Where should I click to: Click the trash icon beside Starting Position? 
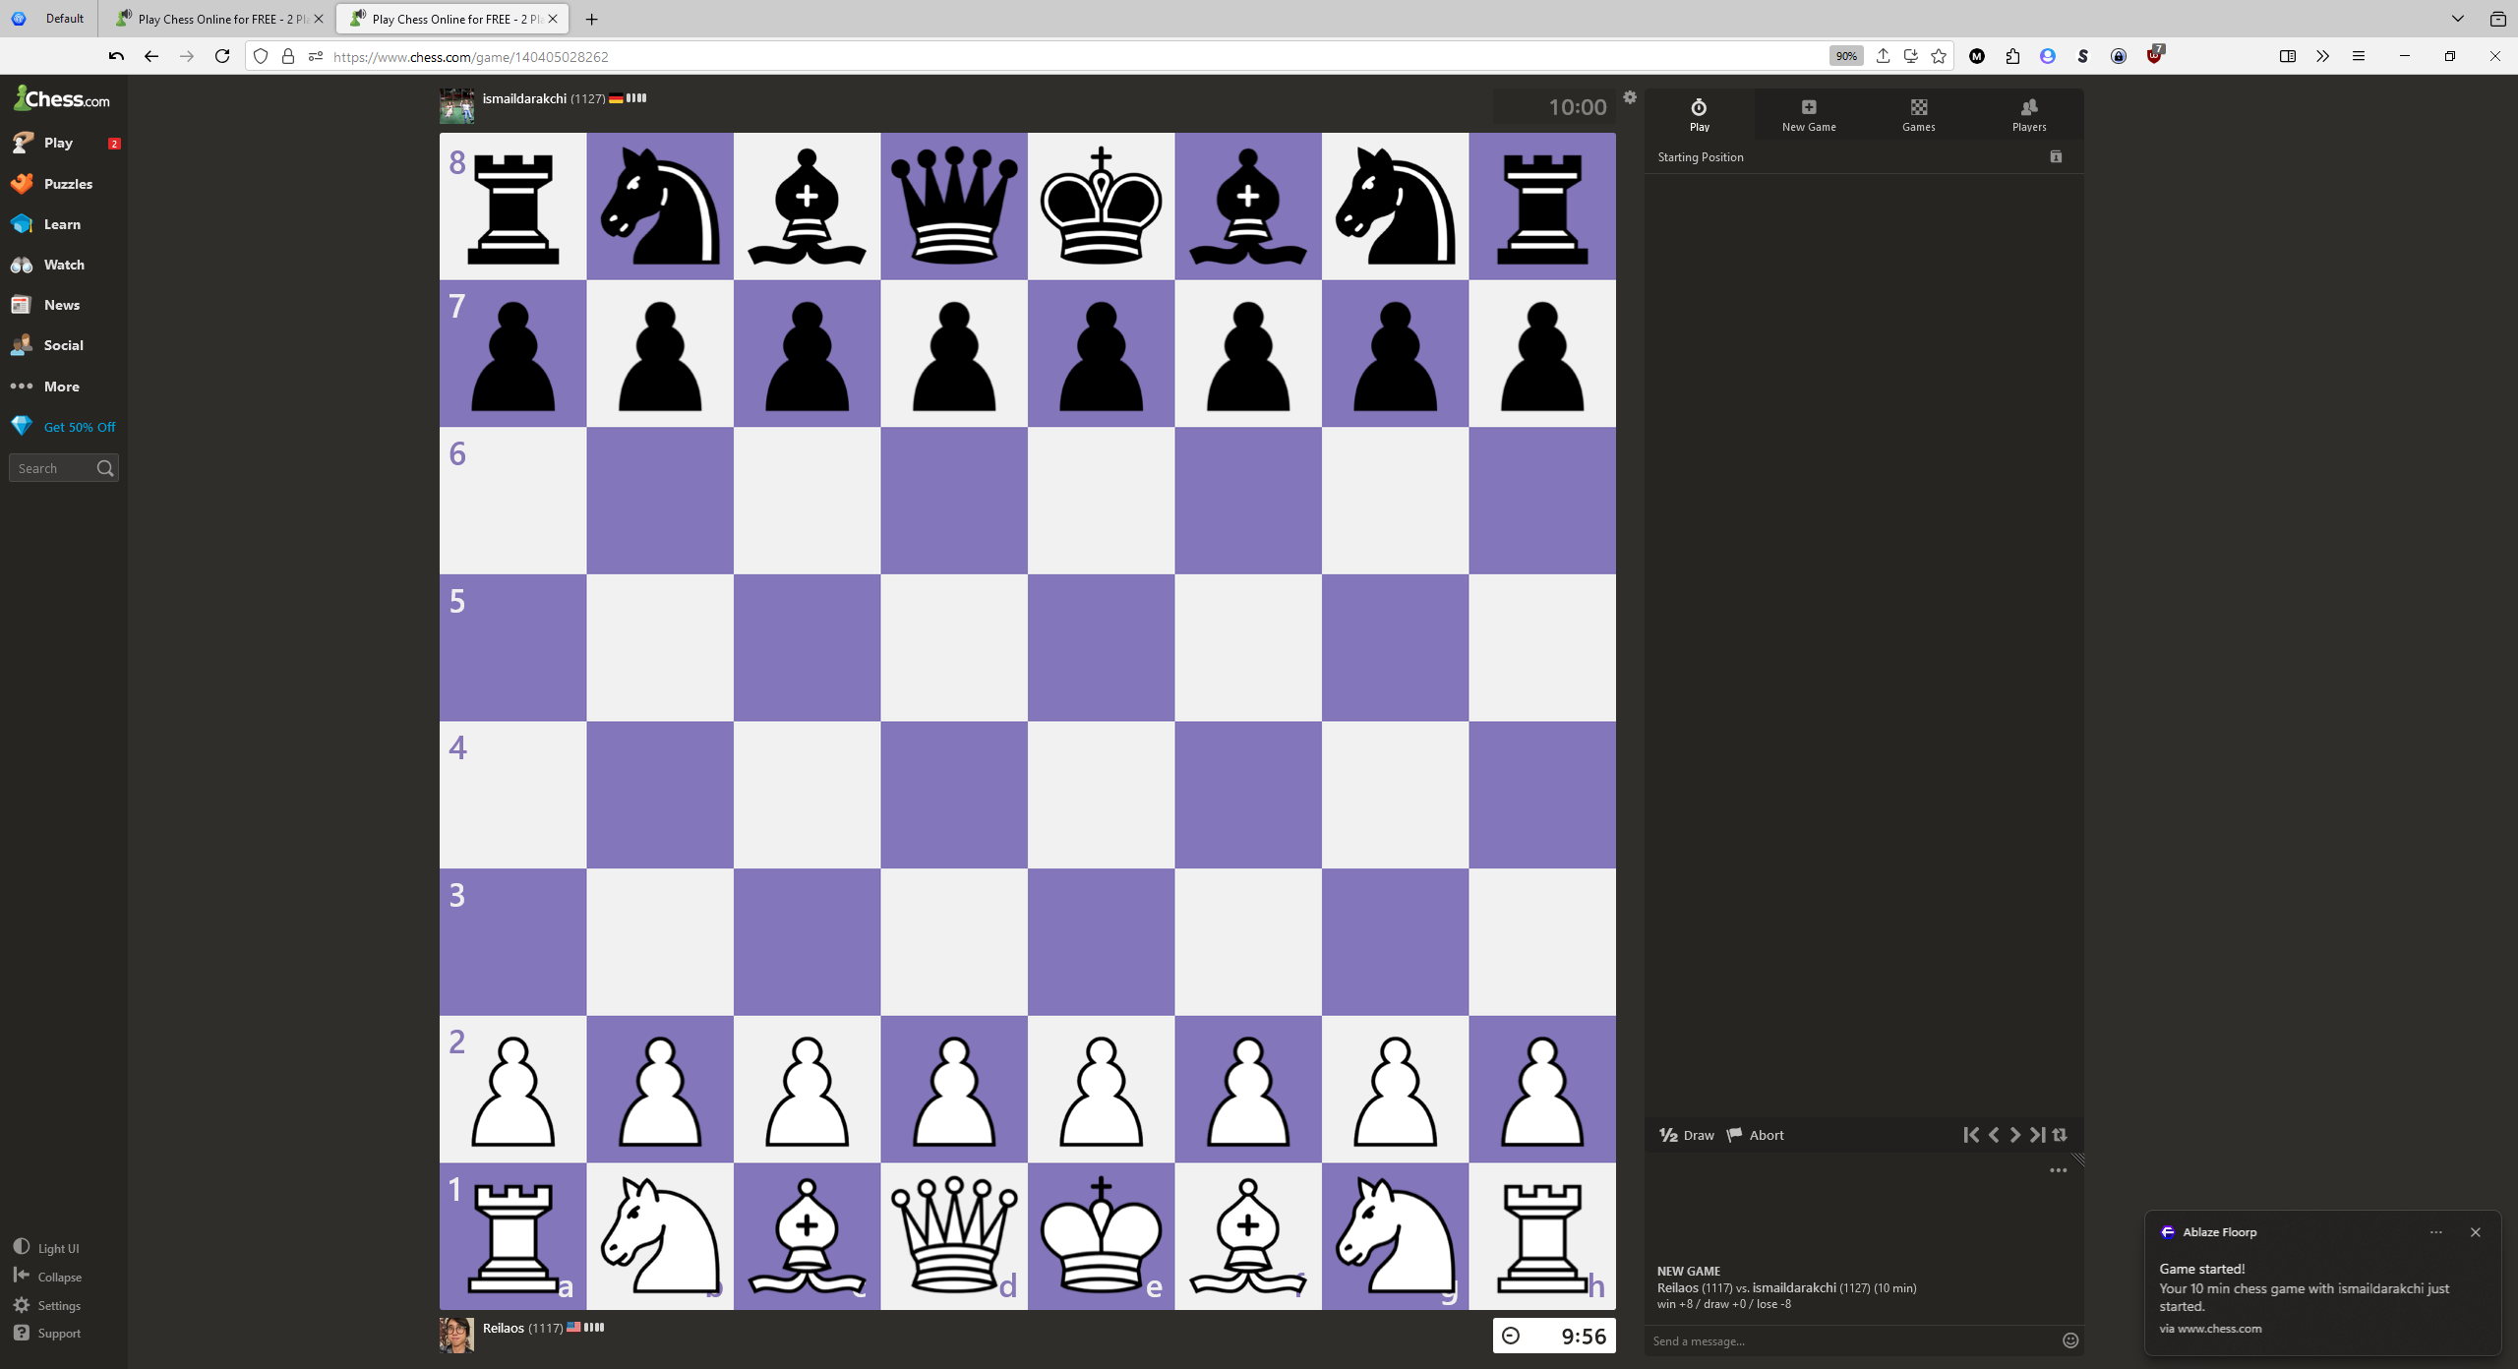click(x=2056, y=156)
